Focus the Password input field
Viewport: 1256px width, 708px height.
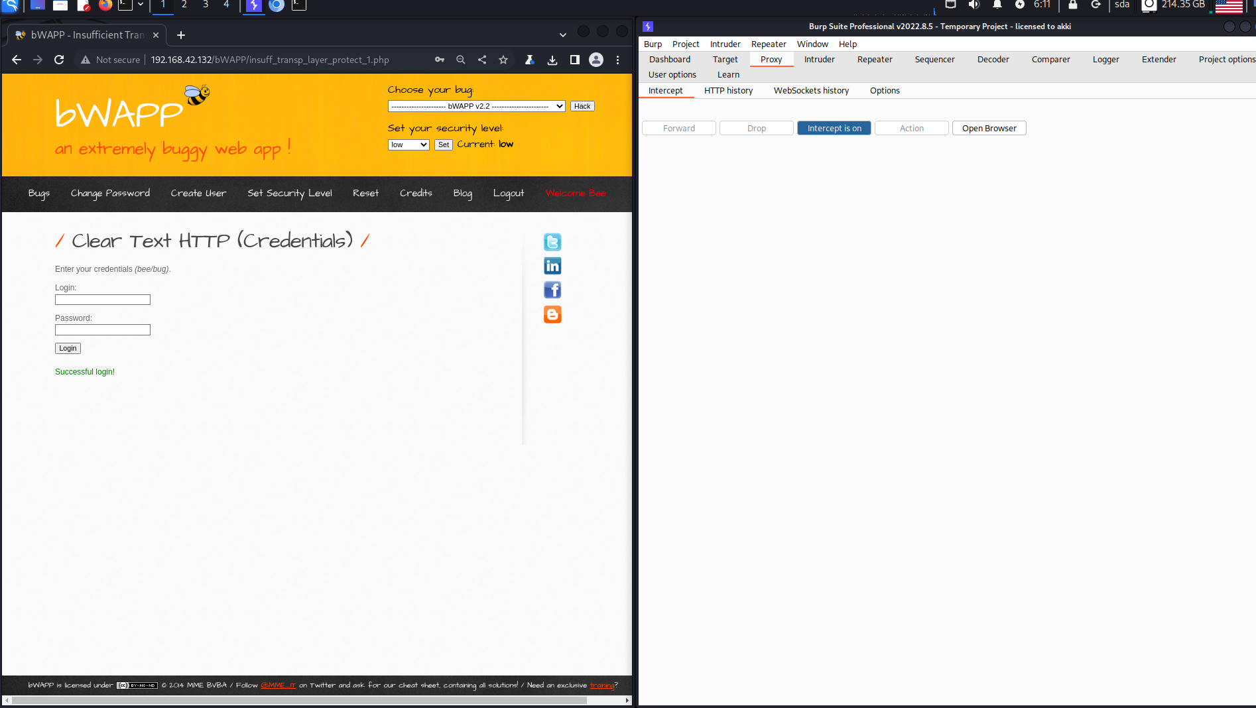tap(103, 330)
